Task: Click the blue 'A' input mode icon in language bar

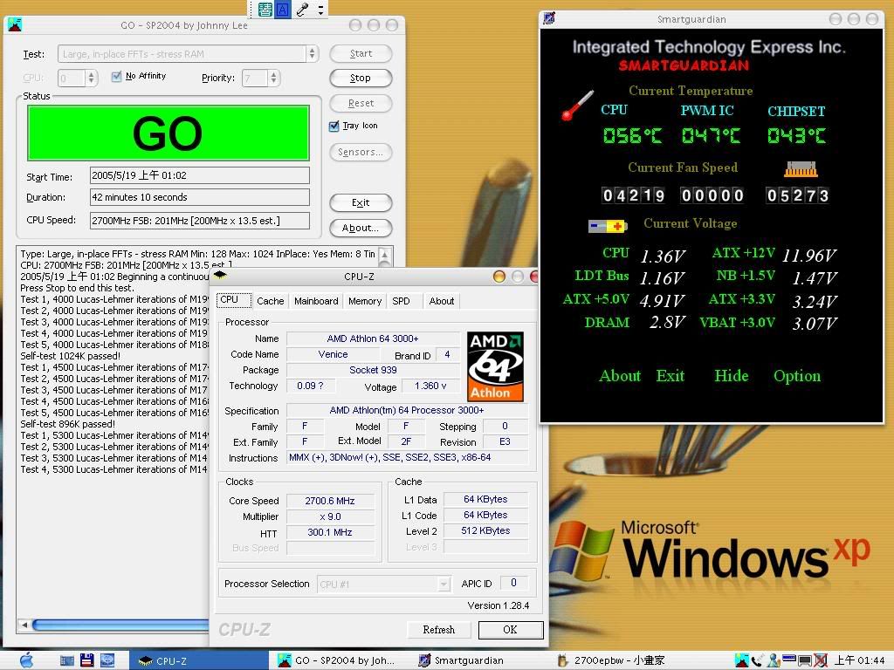Action: click(282, 9)
